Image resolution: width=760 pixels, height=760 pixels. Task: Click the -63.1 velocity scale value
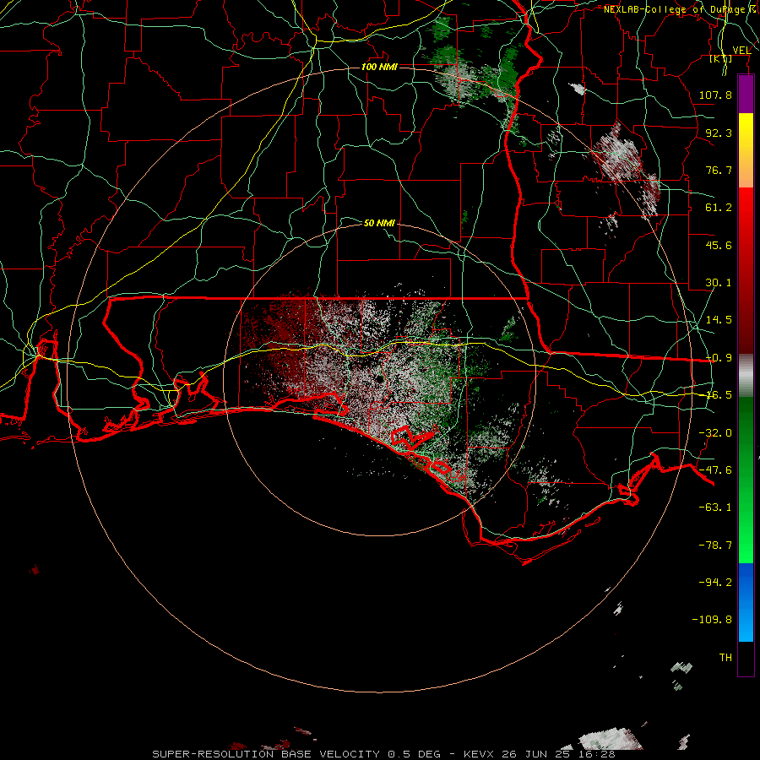715,508
